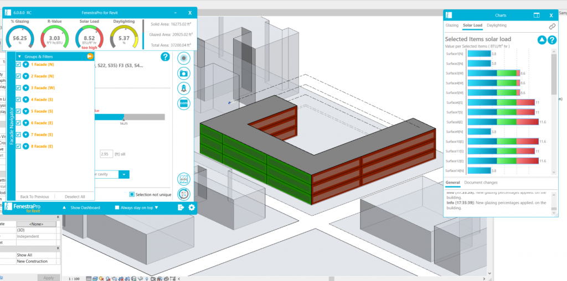Uncheck the 5 Facade [S] checkbox
The image size is (567, 281).
tap(18, 111)
